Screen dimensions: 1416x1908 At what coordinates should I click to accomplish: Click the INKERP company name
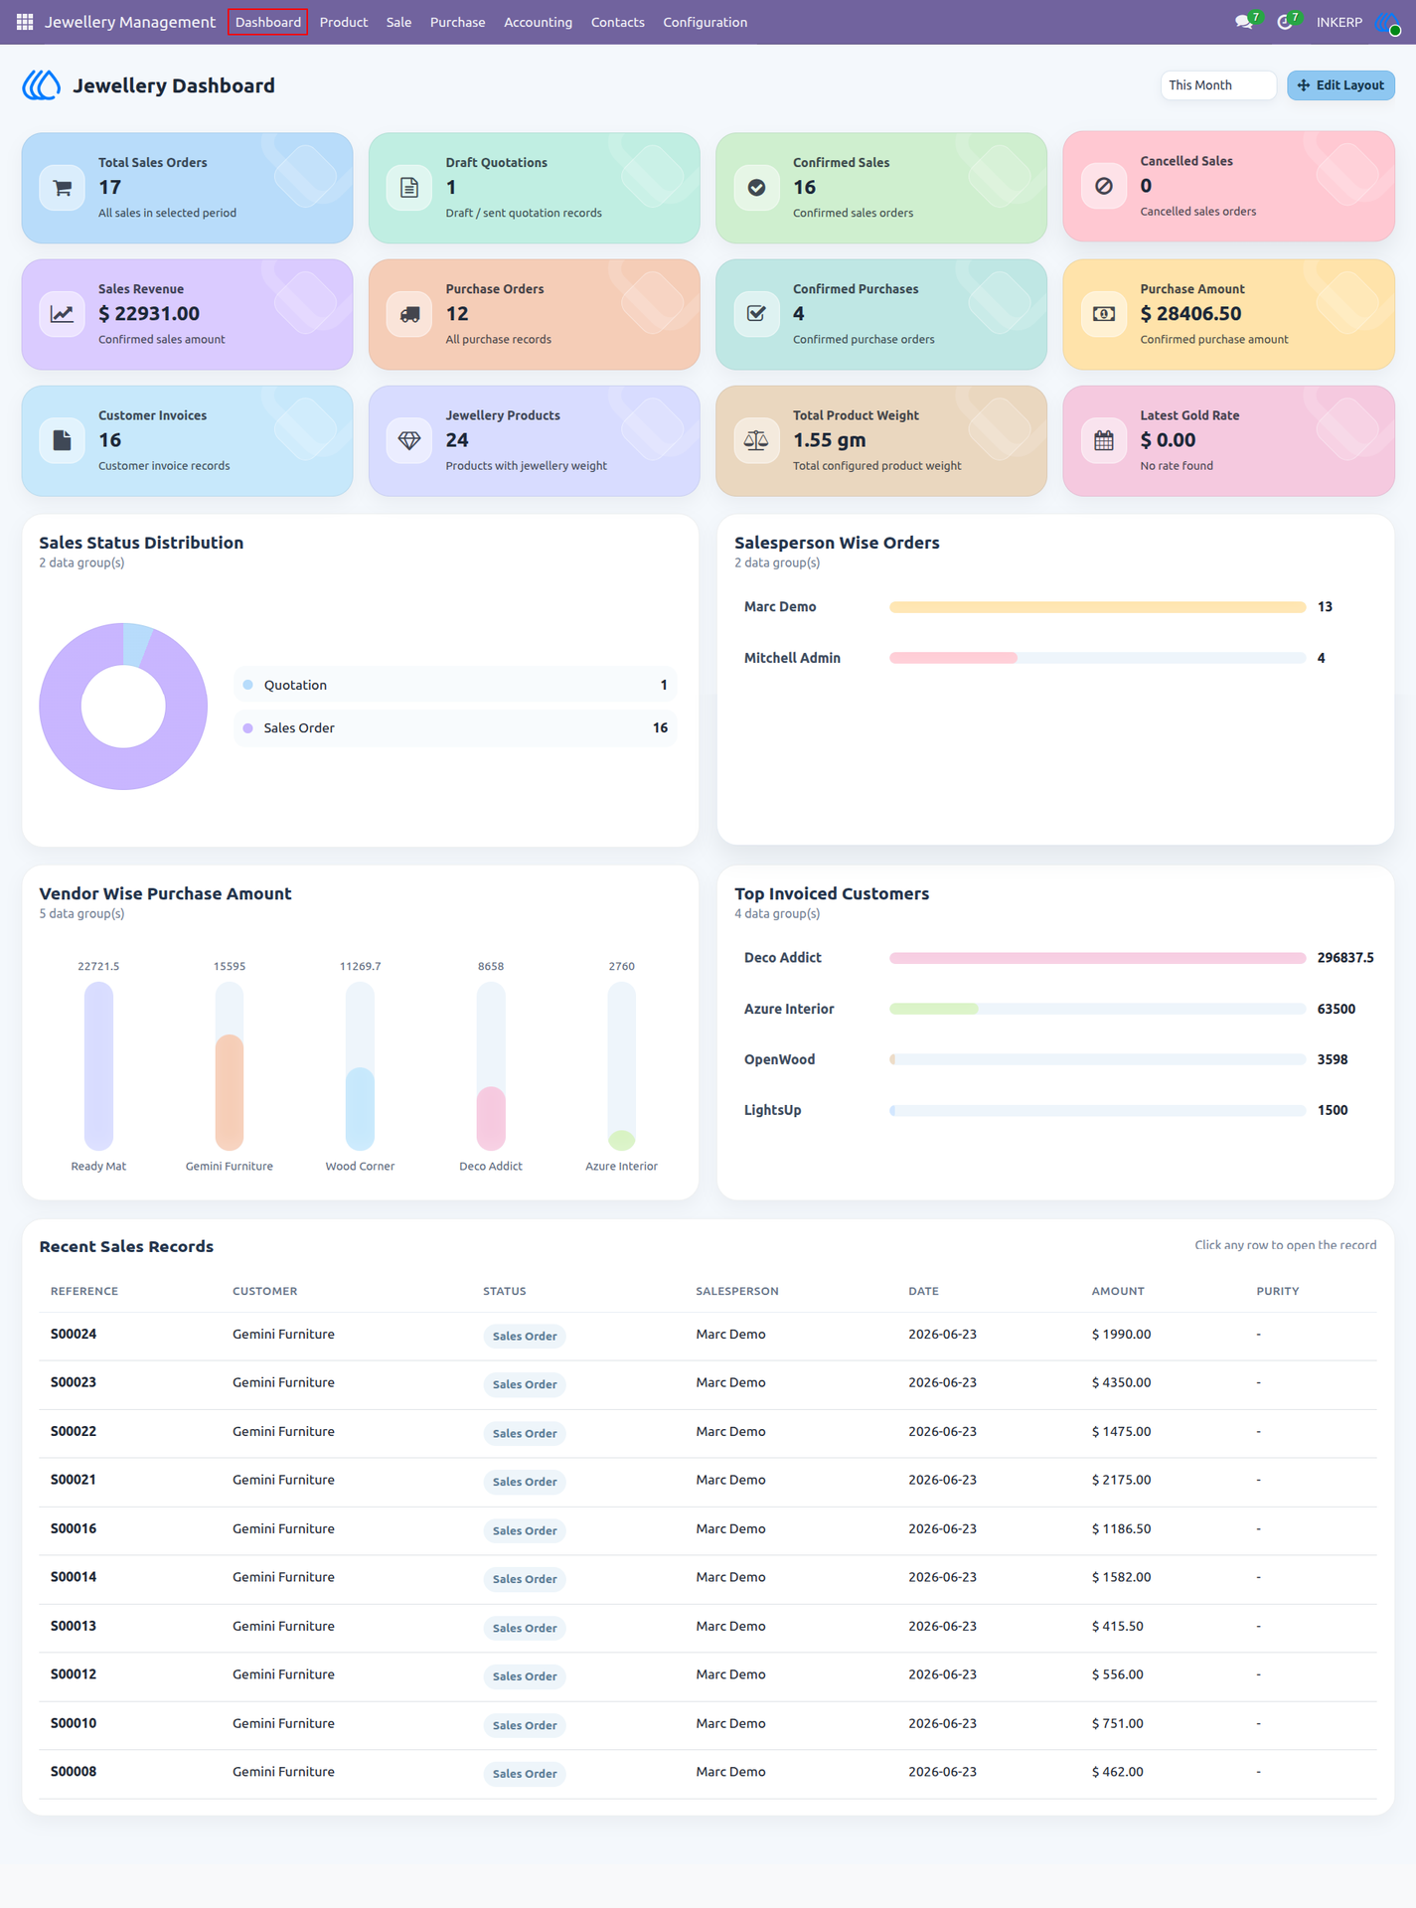tap(1338, 22)
